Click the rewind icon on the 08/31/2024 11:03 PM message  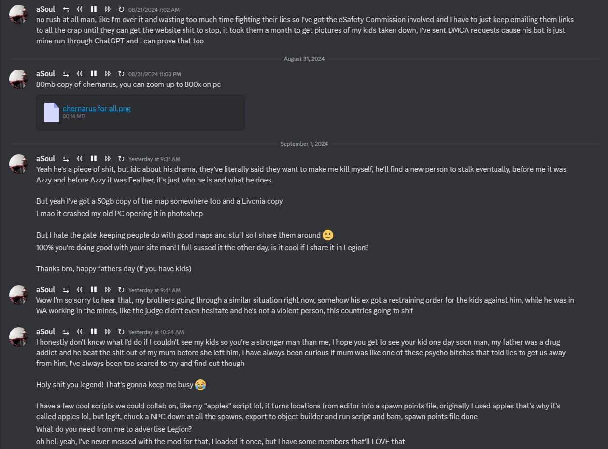80,74
